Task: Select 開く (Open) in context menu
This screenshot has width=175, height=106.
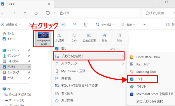Action: pos(89,49)
